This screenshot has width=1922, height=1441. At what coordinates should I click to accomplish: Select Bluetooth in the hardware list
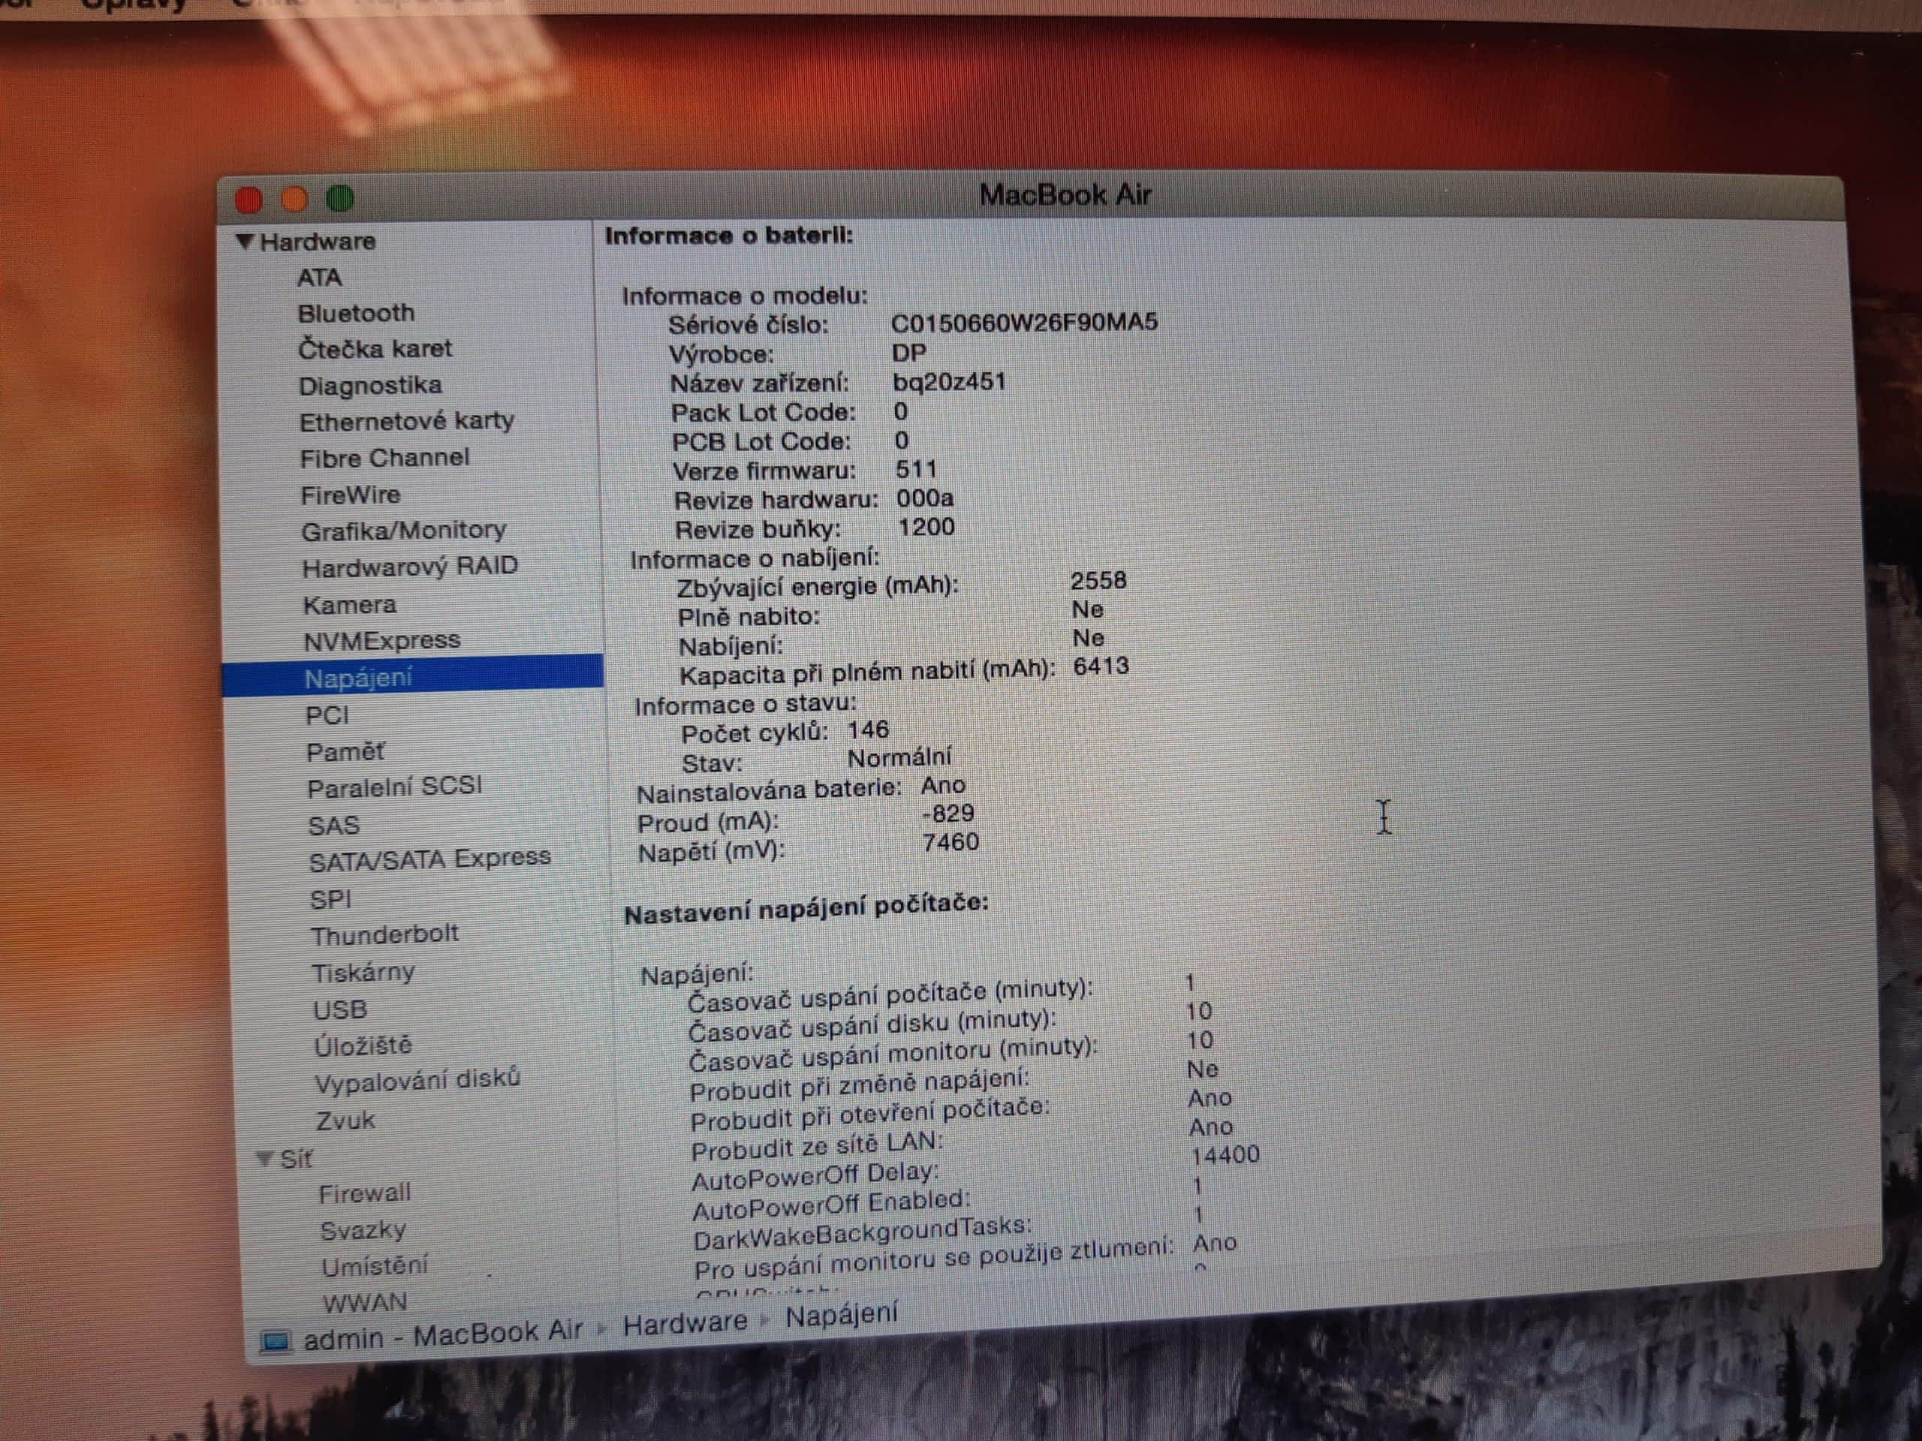tap(355, 313)
